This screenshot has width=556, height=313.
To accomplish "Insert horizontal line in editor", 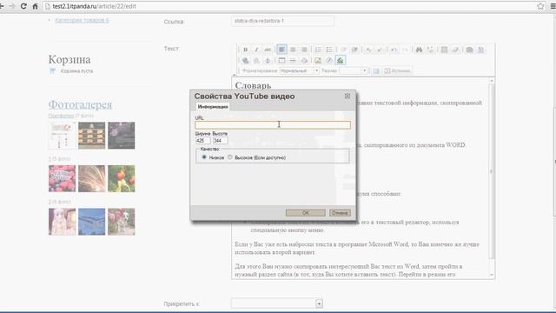I will pyautogui.click(x=293, y=60).
